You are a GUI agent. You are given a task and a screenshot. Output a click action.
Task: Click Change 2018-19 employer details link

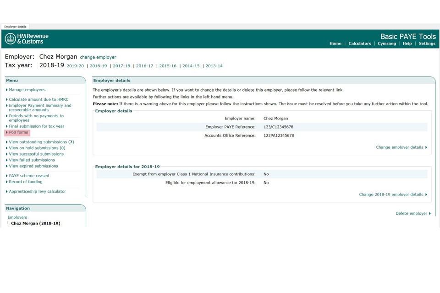(x=391, y=194)
